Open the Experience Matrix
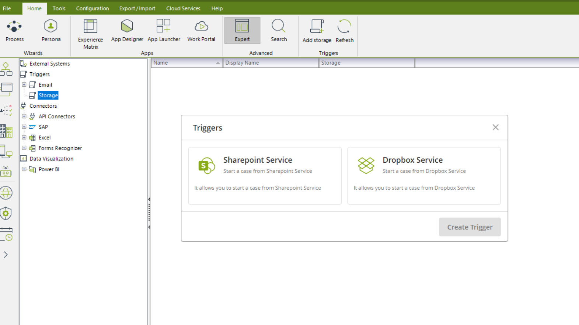The image size is (579, 325). click(90, 34)
